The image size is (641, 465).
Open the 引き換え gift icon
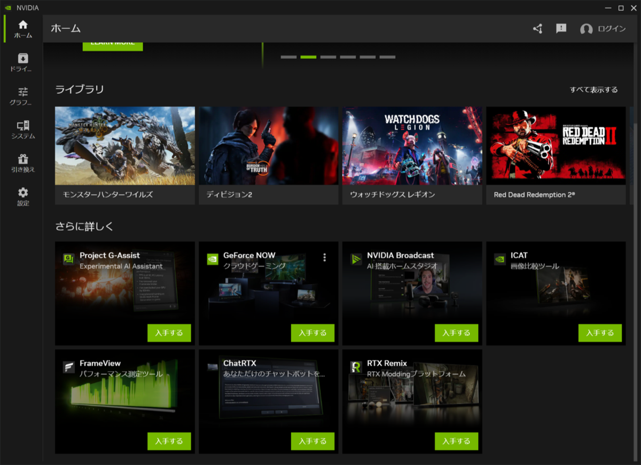pyautogui.click(x=23, y=159)
